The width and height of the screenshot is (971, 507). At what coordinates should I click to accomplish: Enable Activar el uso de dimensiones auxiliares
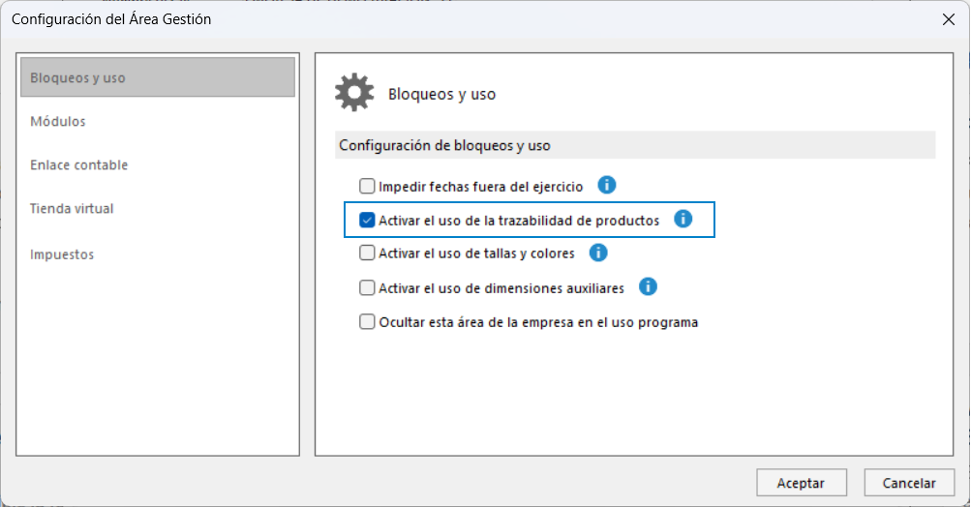(367, 288)
